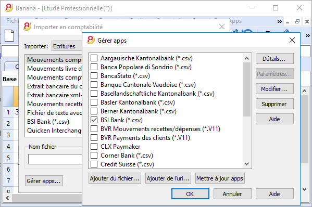Close the Gérer apps dialog

point(292,40)
